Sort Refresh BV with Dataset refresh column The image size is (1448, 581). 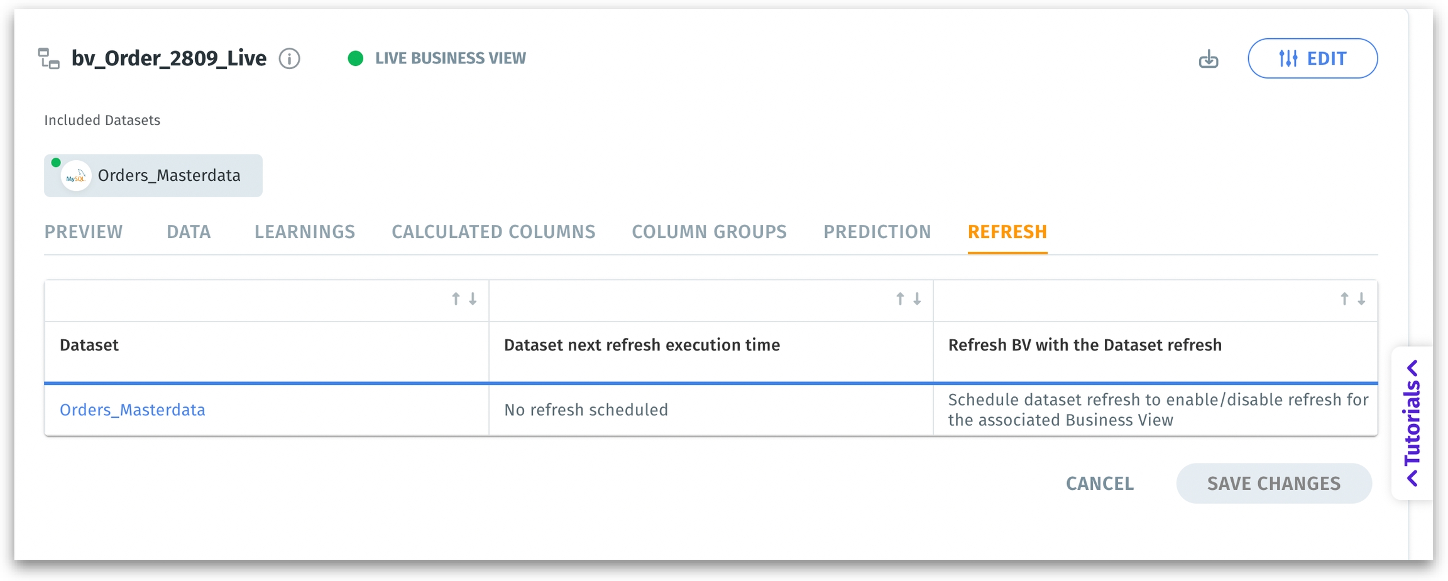click(1352, 299)
